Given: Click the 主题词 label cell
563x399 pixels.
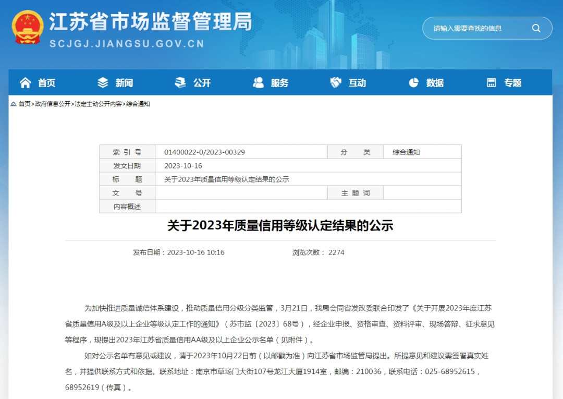Looking at the screenshot, I should tap(355, 193).
